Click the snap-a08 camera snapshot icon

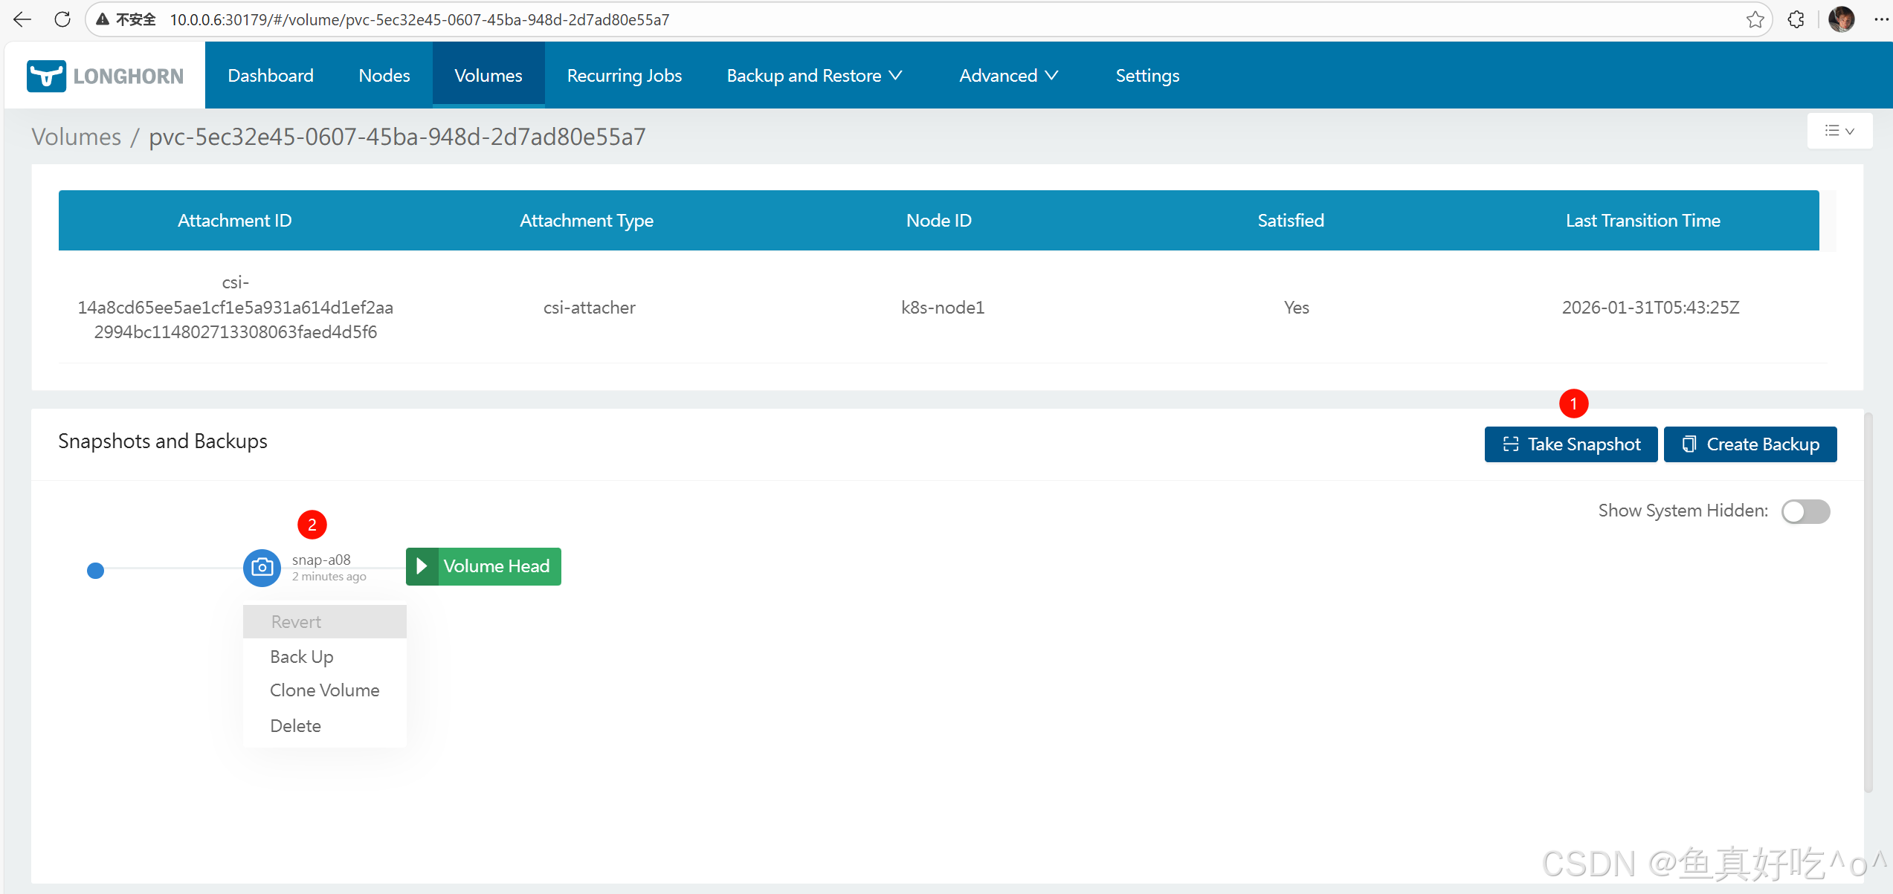tap(262, 568)
